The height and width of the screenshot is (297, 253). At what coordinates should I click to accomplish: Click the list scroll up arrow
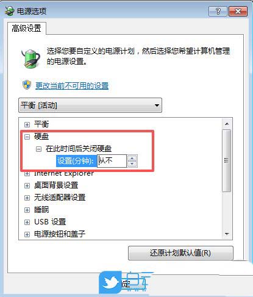tap(227, 124)
